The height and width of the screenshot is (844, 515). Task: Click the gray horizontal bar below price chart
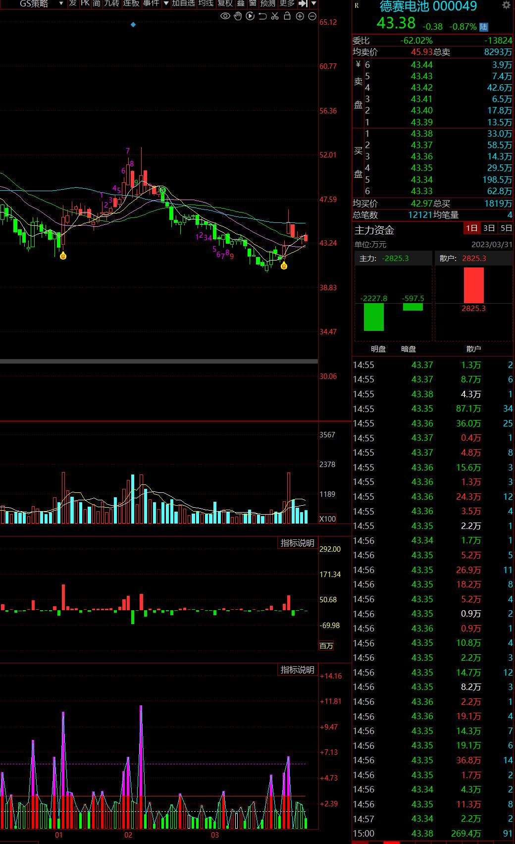(x=159, y=362)
